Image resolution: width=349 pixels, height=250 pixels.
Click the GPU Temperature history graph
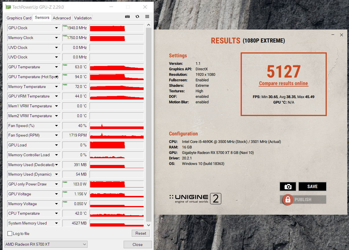tap(117, 67)
